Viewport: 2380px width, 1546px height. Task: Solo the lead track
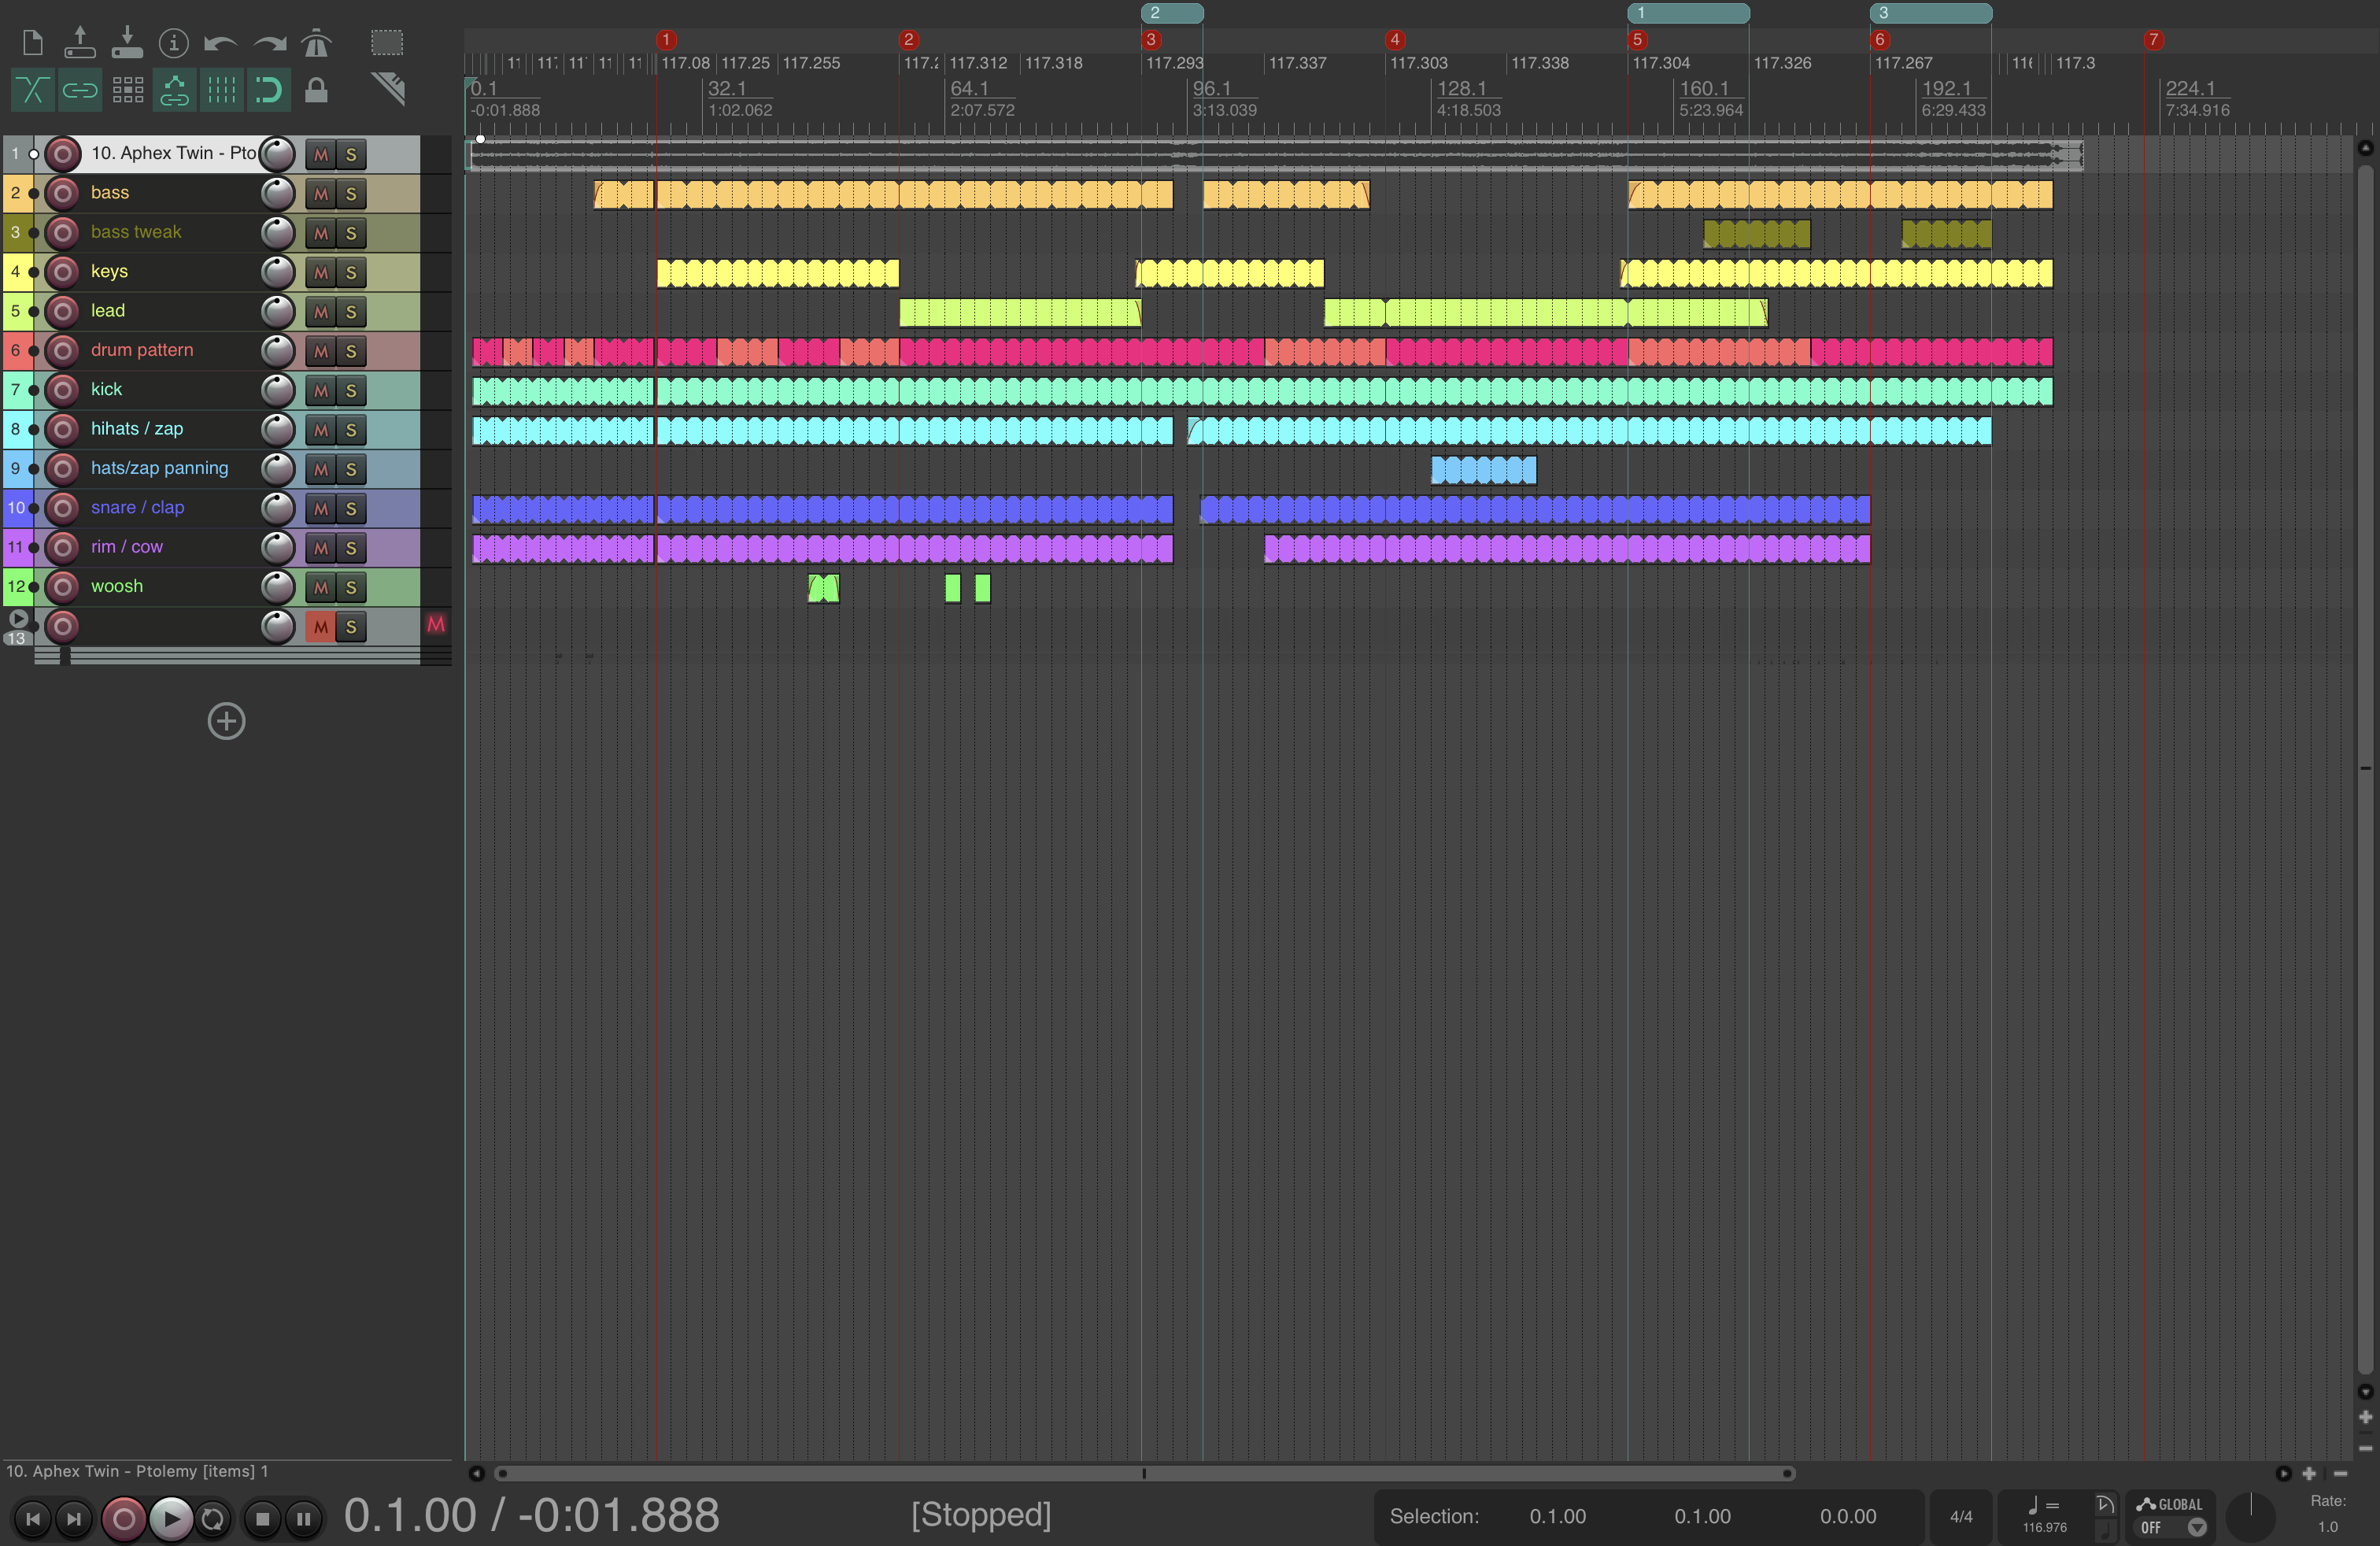(351, 312)
